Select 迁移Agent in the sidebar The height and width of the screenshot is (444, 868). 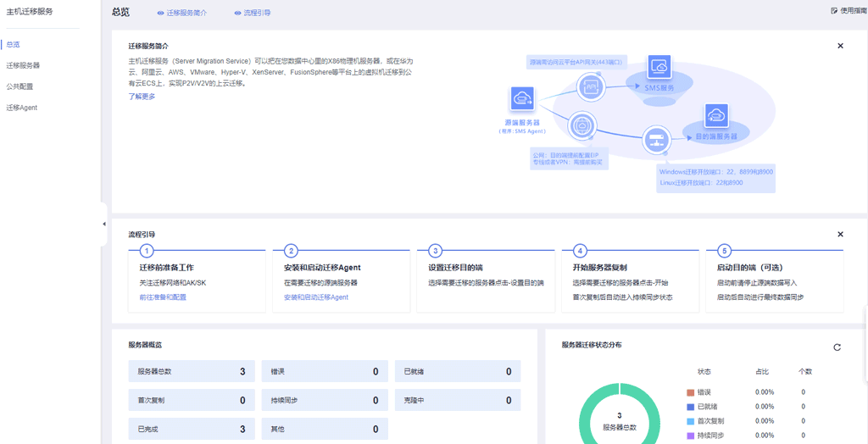[21, 108]
